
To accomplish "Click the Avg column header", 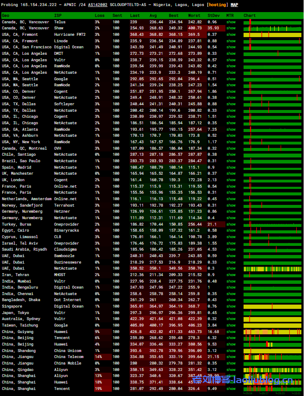I will pyautogui.click(x=153, y=16).
